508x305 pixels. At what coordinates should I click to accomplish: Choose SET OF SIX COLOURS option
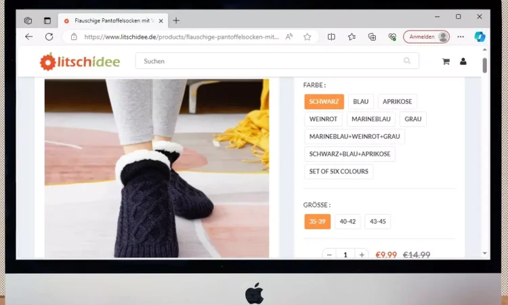339,171
